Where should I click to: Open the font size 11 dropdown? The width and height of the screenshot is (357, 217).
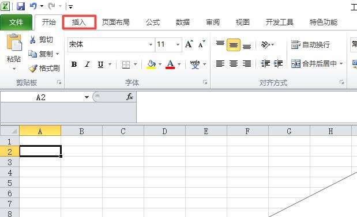click(x=178, y=44)
